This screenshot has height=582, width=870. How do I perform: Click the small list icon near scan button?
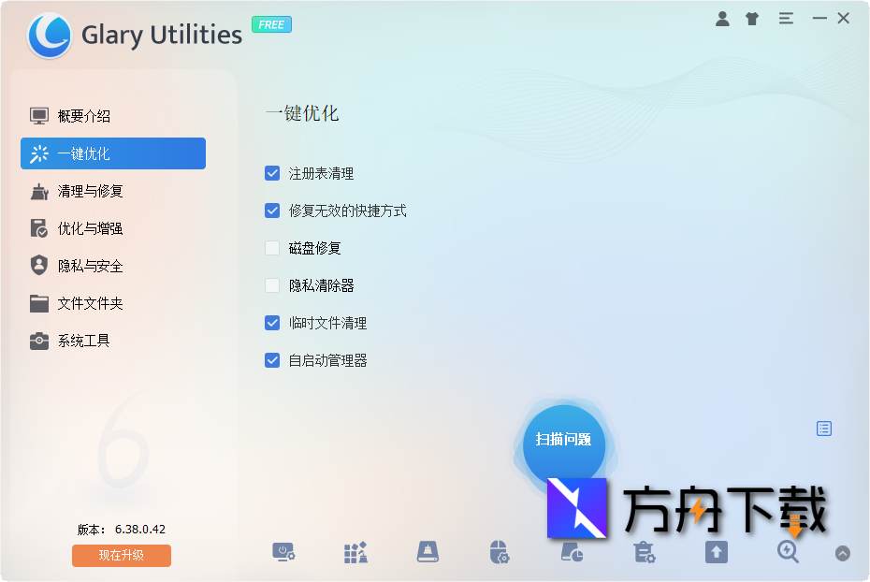823,428
